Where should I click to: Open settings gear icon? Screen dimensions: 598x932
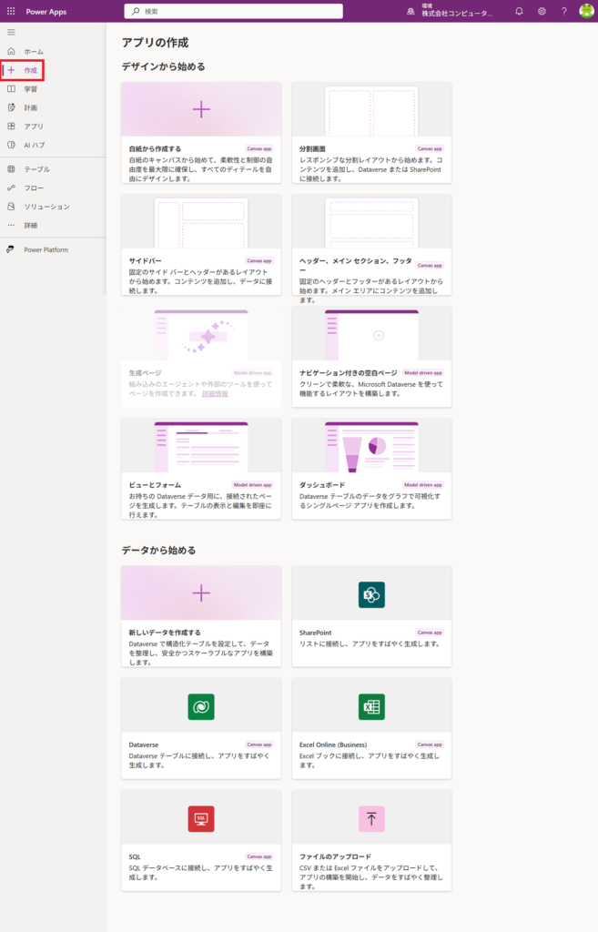542,11
